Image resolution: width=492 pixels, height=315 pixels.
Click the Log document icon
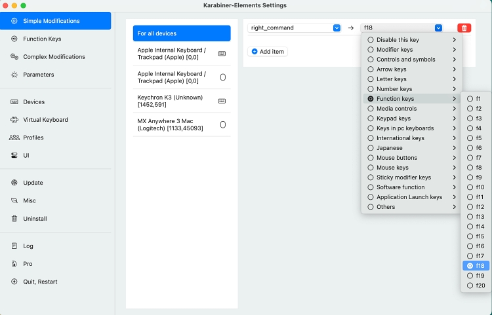[x=14, y=246]
